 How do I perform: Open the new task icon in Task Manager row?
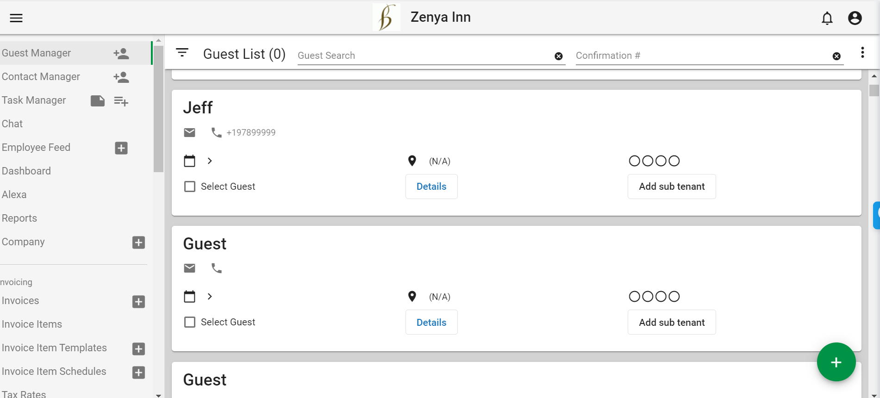(121, 101)
